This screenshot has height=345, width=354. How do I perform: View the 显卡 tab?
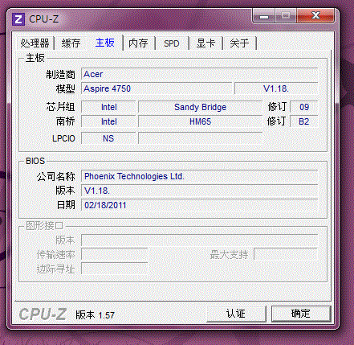[x=205, y=43]
